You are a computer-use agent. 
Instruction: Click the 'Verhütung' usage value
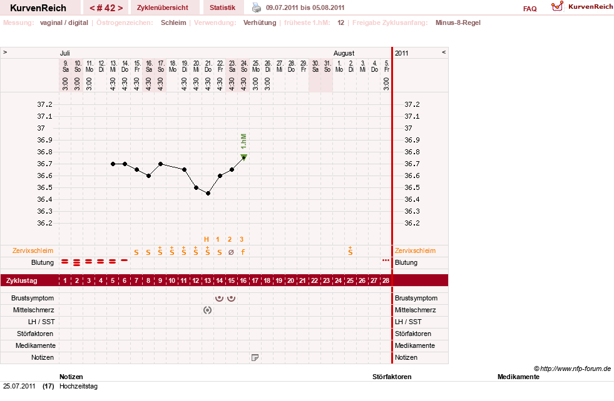(x=260, y=22)
